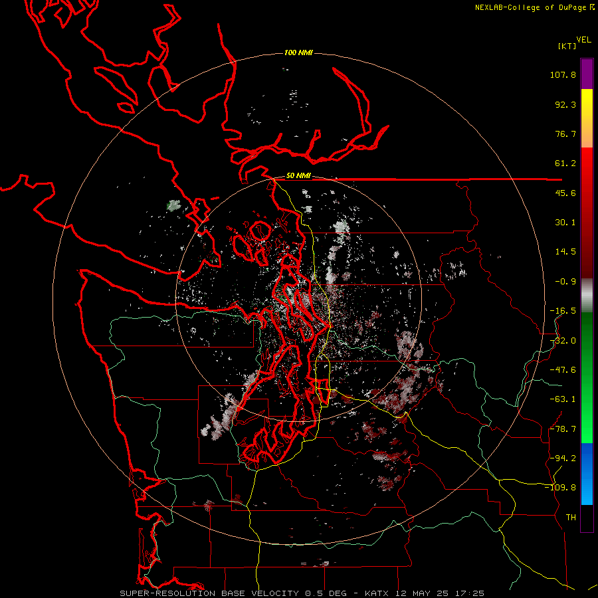Click the 14.5 velocity scale value
This screenshot has width=598, height=598.
pyautogui.click(x=565, y=252)
